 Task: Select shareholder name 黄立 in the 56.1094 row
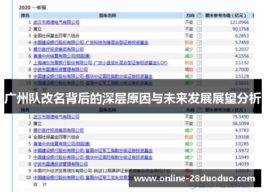pyautogui.click(x=37, y=124)
